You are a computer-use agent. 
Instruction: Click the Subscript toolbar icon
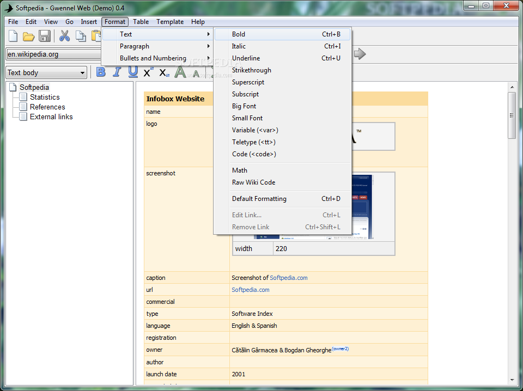pos(164,72)
